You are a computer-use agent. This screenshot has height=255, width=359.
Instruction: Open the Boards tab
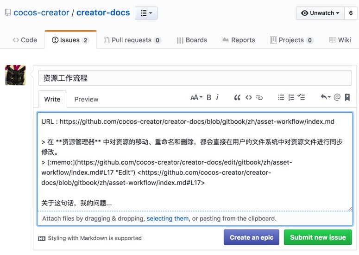coord(192,40)
